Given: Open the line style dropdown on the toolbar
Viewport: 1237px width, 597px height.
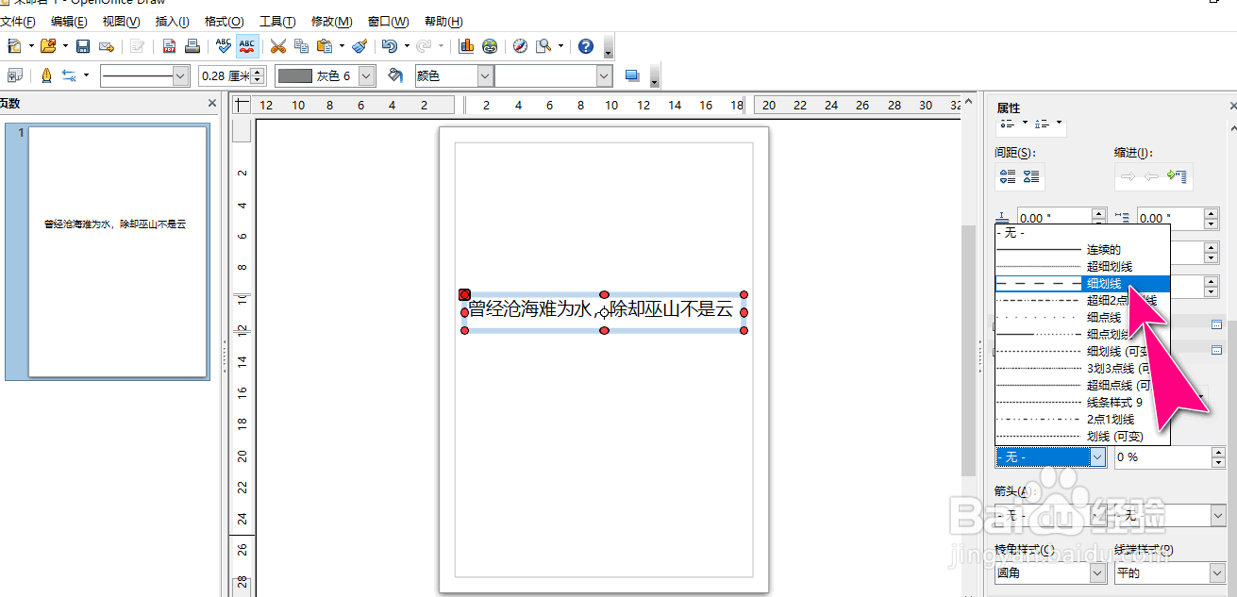Looking at the screenshot, I should [179, 75].
